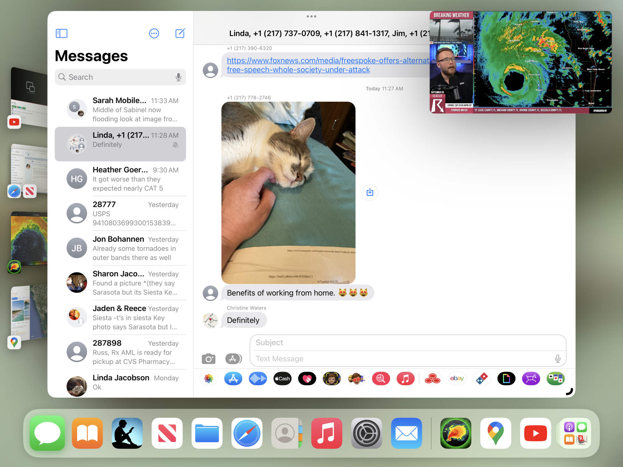Open Safari from the dock
This screenshot has width=623, height=467.
coord(247,433)
